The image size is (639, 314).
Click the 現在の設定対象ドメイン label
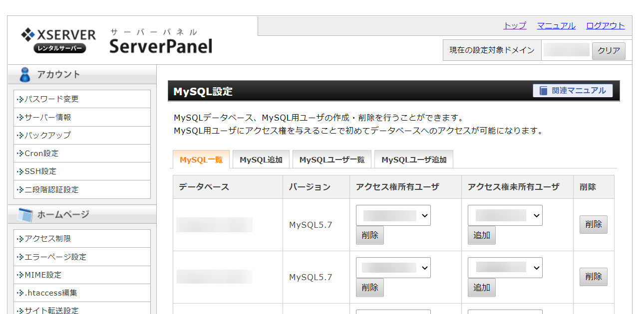pyautogui.click(x=492, y=50)
